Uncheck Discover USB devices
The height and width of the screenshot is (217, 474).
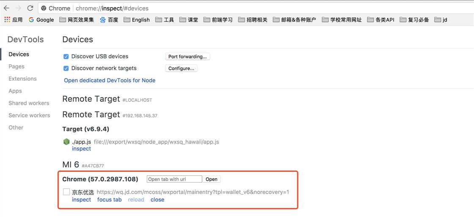point(66,56)
